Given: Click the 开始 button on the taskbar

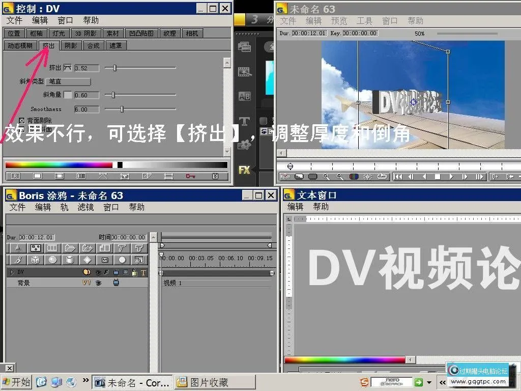Looking at the screenshot, I should click(17, 382).
